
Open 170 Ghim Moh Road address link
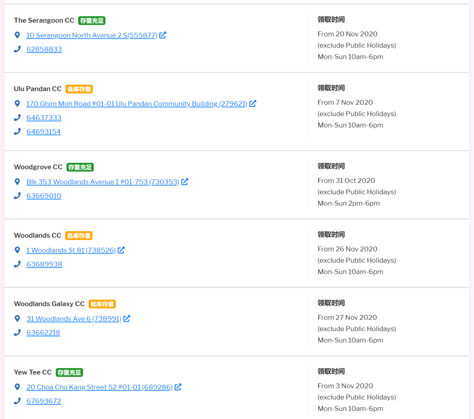[136, 104]
